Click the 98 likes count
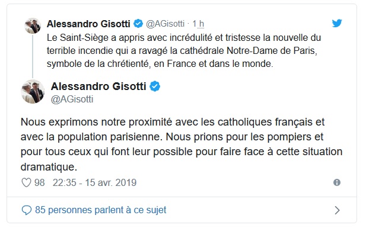Viewport: 366px width, 228px height. 40,182
